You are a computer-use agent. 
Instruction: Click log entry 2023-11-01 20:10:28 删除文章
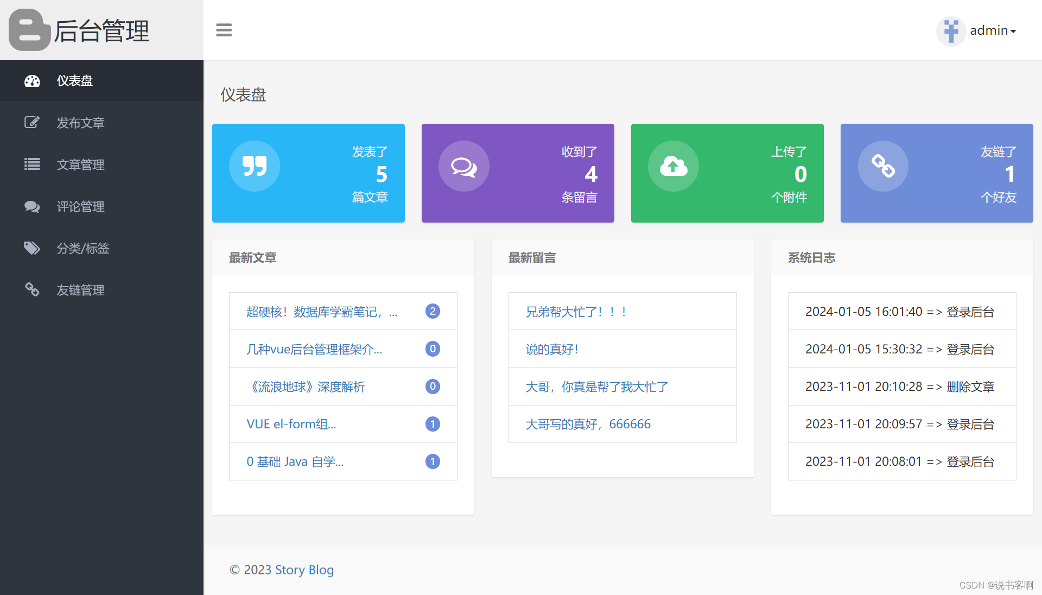[x=902, y=387]
